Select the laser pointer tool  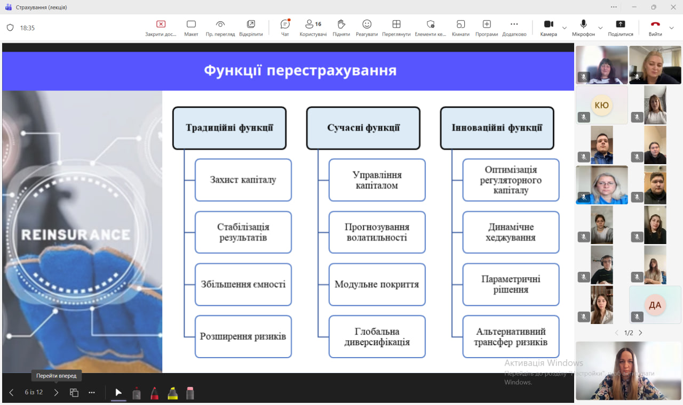[137, 393]
